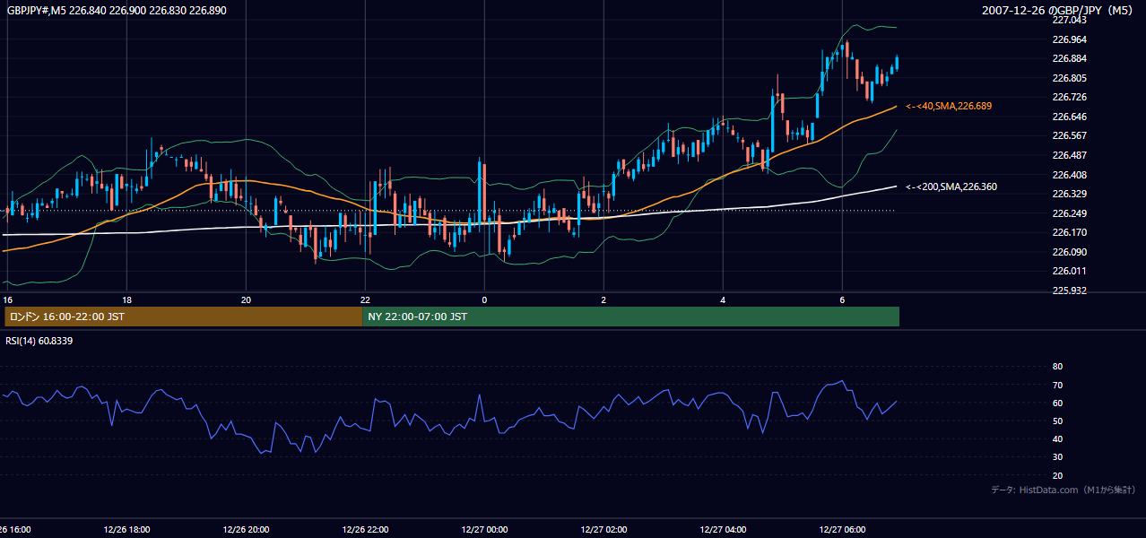This screenshot has width=1146, height=538.
Task: Select the 2007-12-26 GBP/JPY (M5) title
Action: tap(1059, 10)
